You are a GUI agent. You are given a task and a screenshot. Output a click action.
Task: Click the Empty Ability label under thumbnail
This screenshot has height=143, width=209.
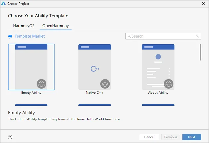tap(31, 93)
